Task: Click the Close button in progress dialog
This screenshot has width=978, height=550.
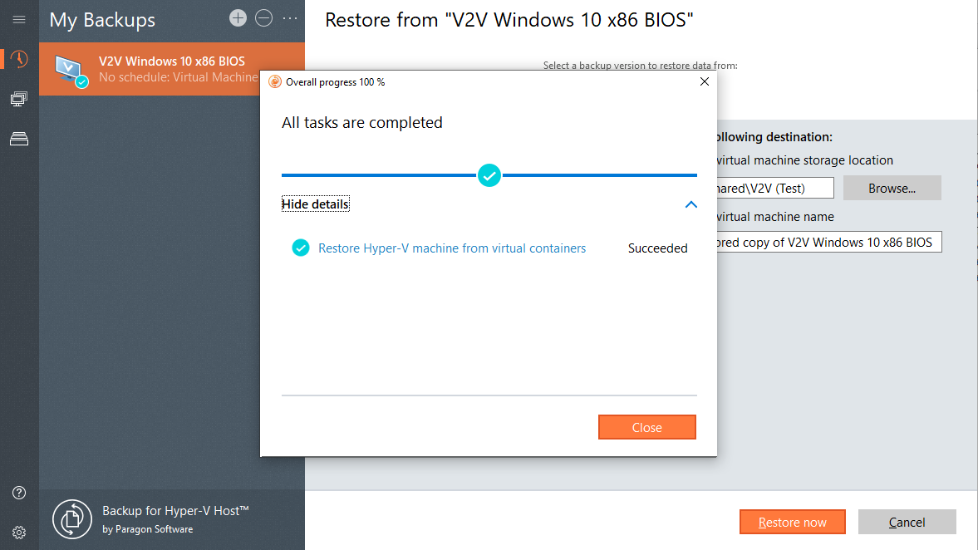Action: [646, 427]
